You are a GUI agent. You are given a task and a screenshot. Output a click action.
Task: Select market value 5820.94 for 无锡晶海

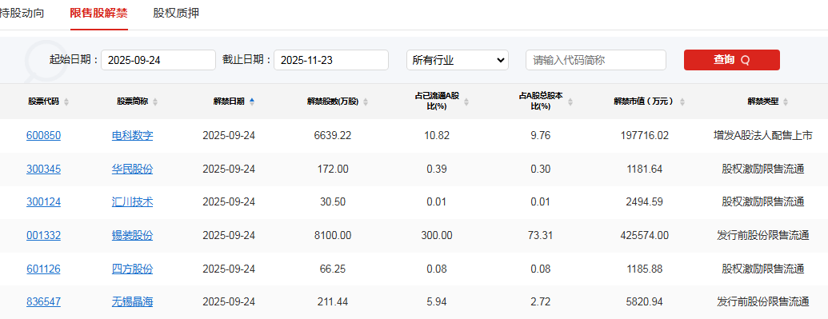tap(644, 302)
